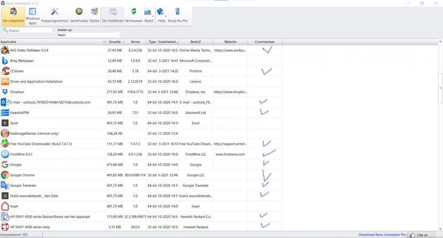443x238 pixels.
Task: Select HP ENVY 4500 series Help icon
Action: click(5, 227)
